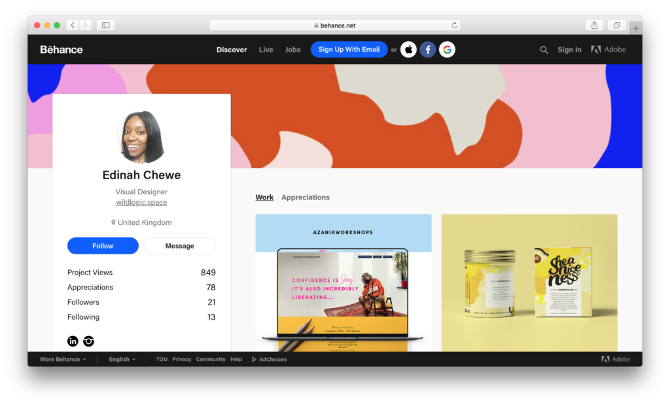670x406 pixels.
Task: Click the United Kingdom location
Action: pos(141,222)
